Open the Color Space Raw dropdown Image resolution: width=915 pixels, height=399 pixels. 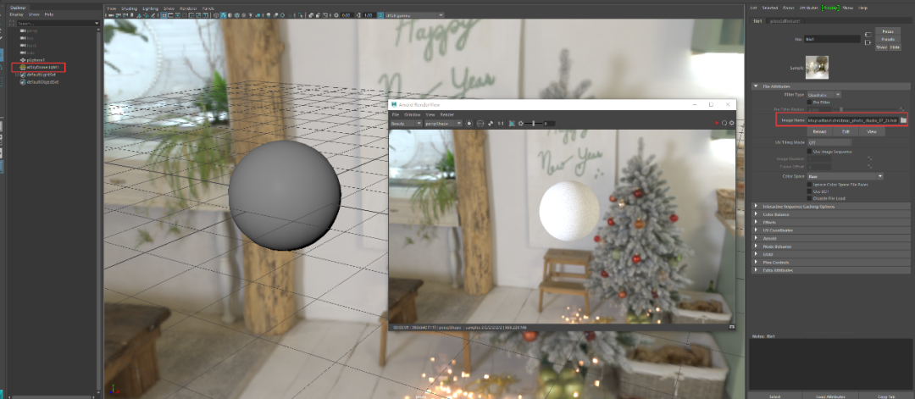click(845, 176)
